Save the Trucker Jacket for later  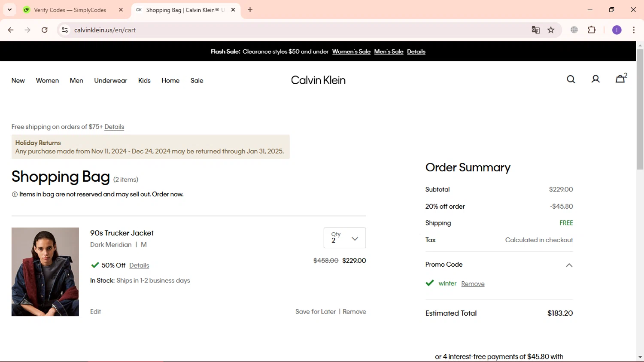coord(316,312)
